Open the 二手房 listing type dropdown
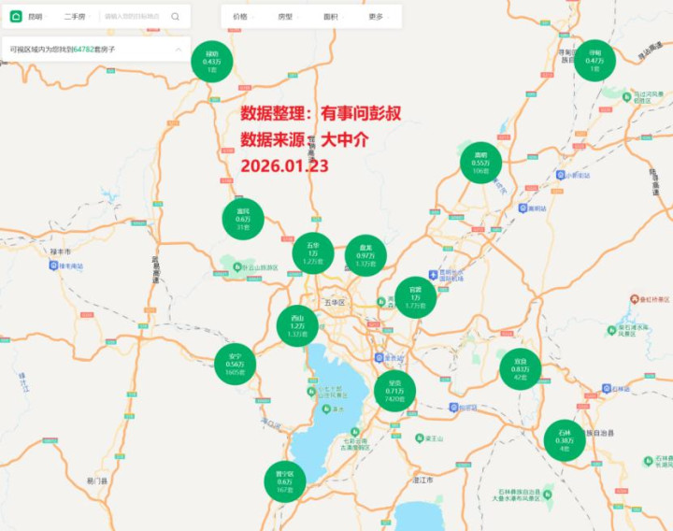673x531 pixels. click(77, 16)
